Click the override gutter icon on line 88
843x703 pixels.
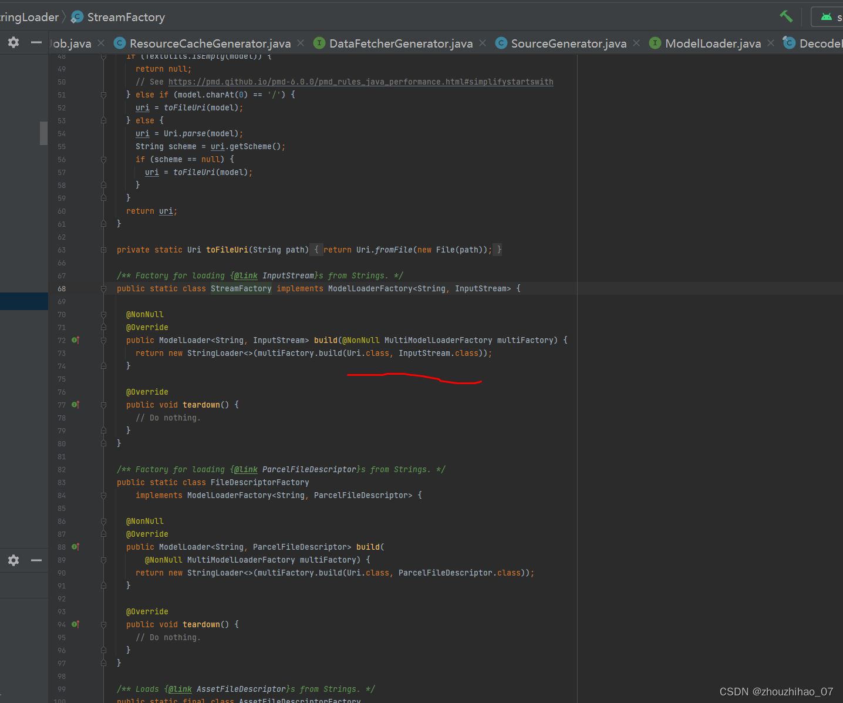coord(75,547)
